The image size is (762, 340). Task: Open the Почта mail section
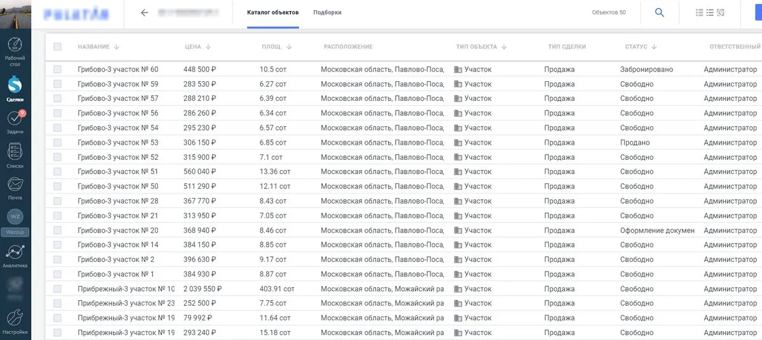[x=15, y=188]
